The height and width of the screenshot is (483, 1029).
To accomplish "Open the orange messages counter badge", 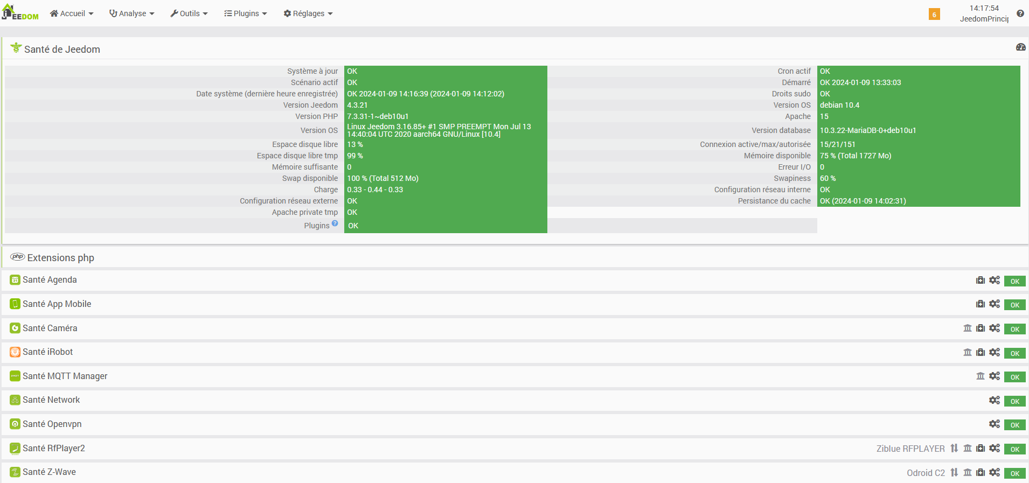I will (934, 15).
